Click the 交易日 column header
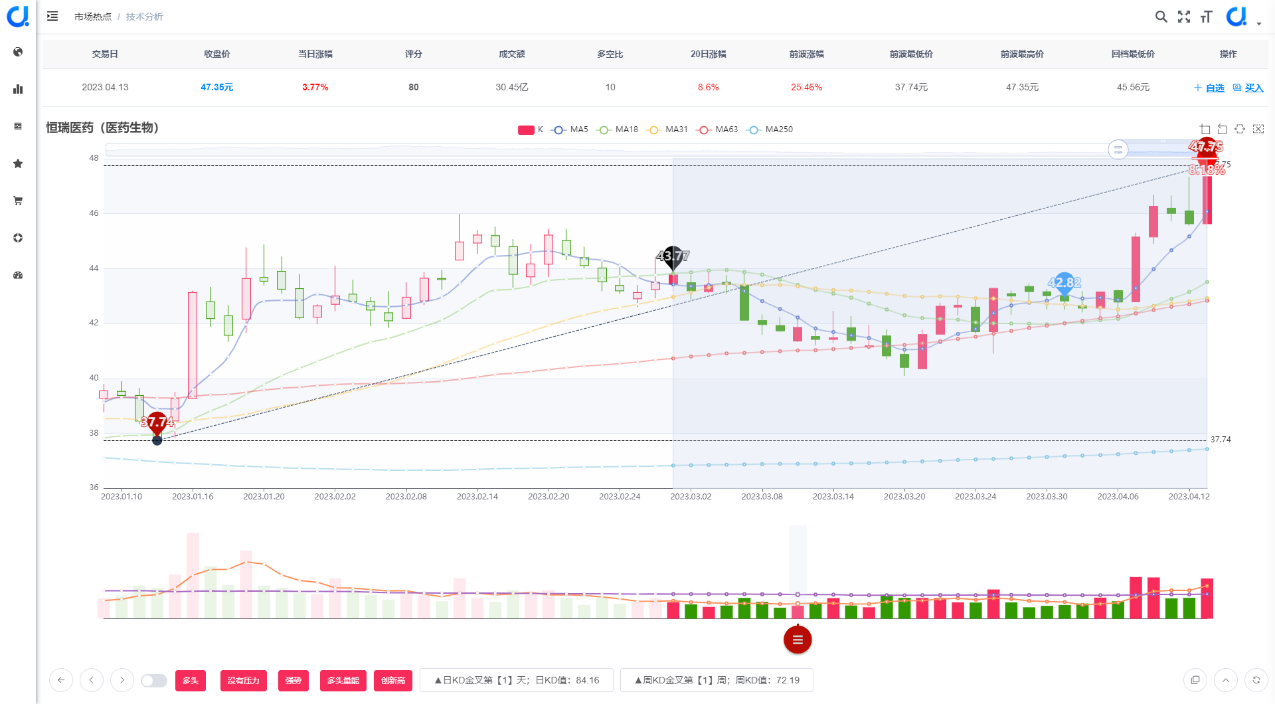The width and height of the screenshot is (1275, 704). [x=105, y=54]
